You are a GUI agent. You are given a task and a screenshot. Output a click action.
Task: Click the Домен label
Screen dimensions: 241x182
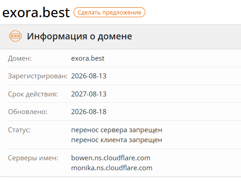(x=20, y=58)
